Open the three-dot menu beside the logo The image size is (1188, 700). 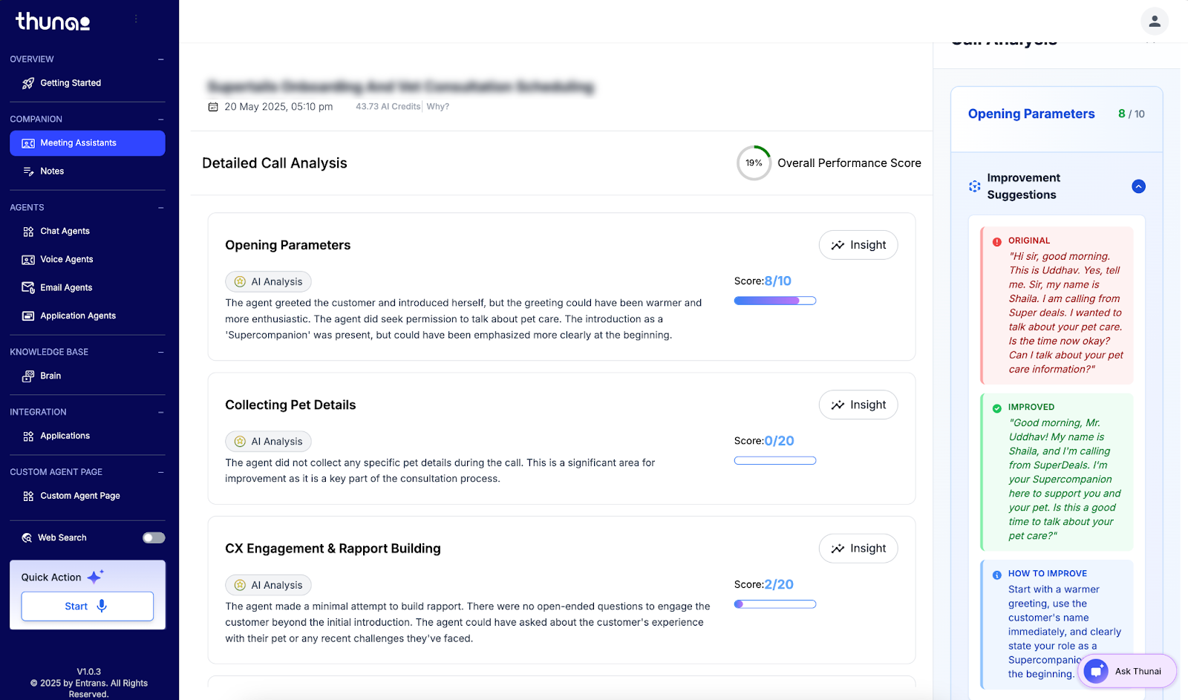tap(136, 19)
